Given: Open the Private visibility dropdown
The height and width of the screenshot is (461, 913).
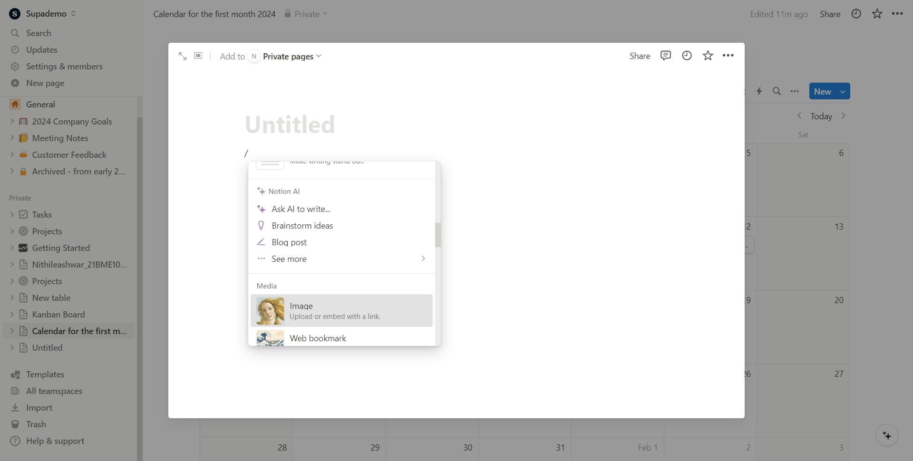Looking at the screenshot, I should click(x=306, y=14).
